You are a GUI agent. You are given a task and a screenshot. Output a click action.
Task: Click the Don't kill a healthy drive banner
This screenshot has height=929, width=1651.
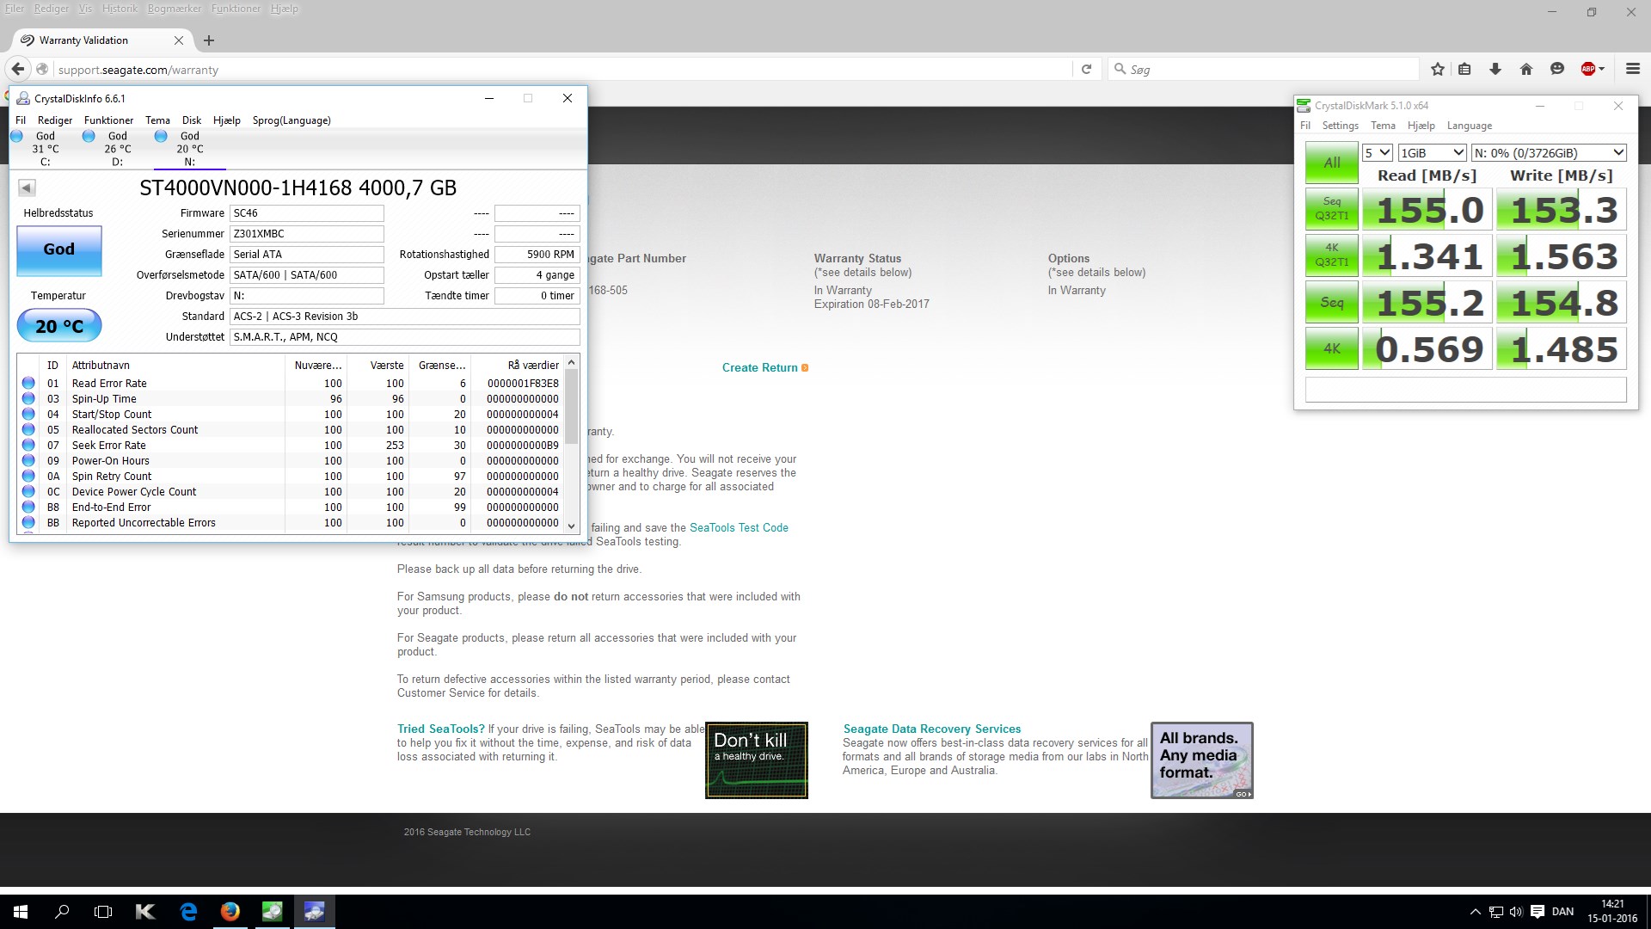[x=757, y=760]
